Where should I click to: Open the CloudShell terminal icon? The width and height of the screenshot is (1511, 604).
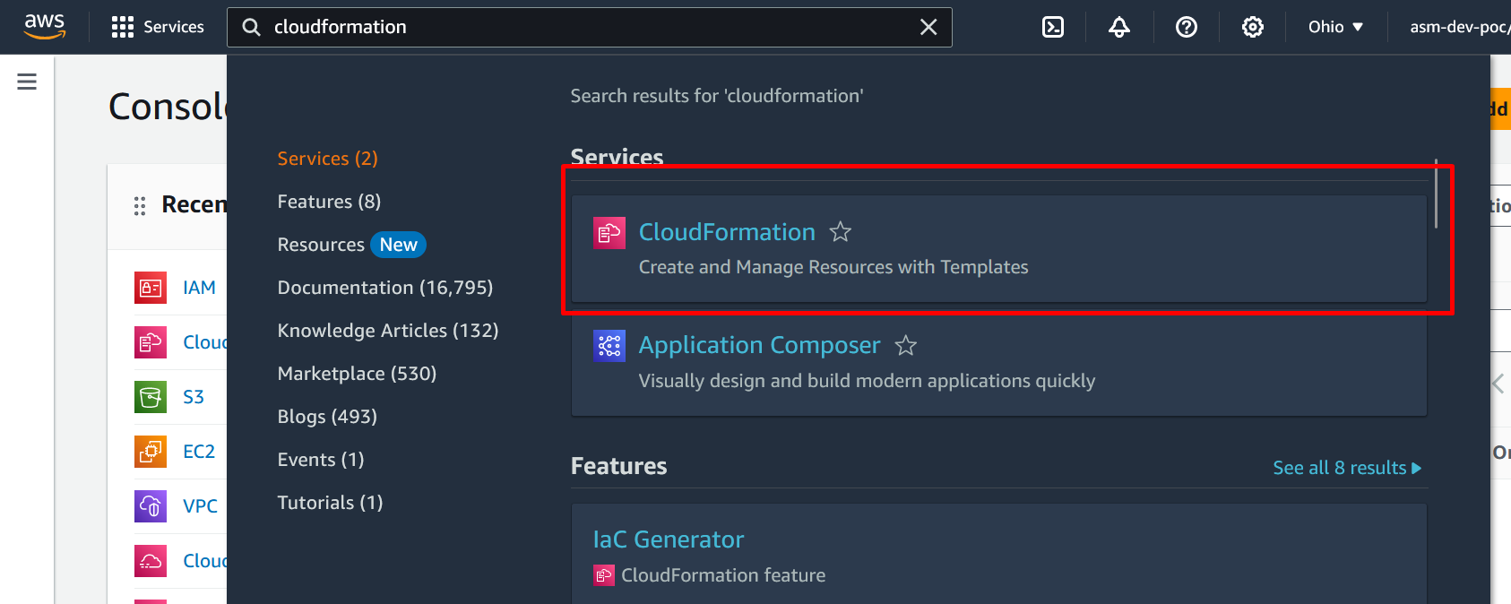coord(1053,27)
